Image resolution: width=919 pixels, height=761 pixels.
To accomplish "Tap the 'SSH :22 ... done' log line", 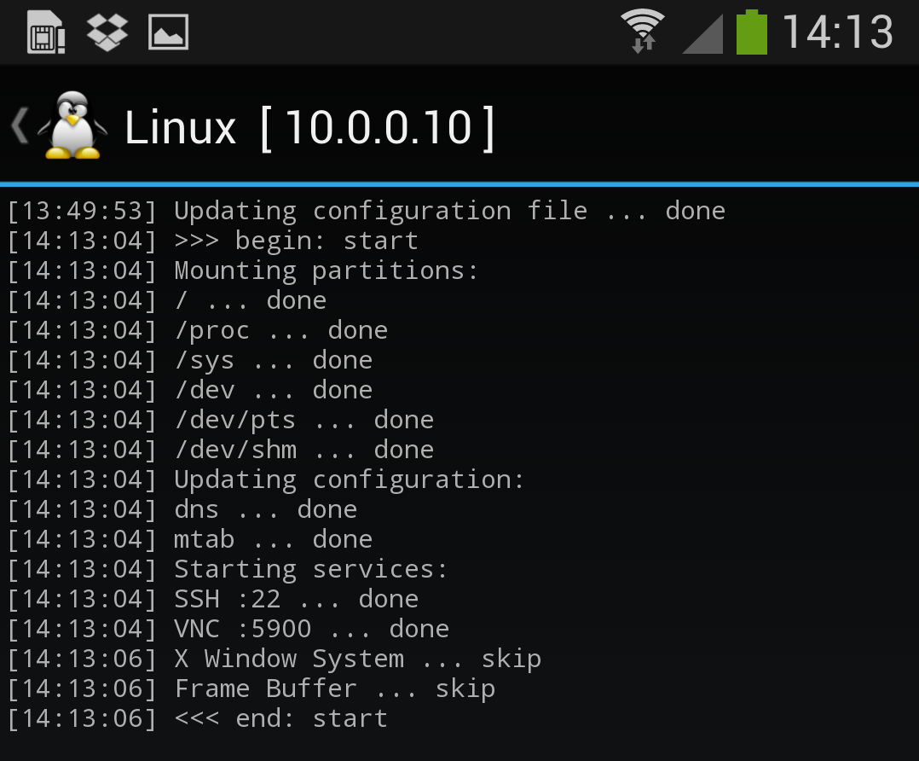I will [x=213, y=600].
